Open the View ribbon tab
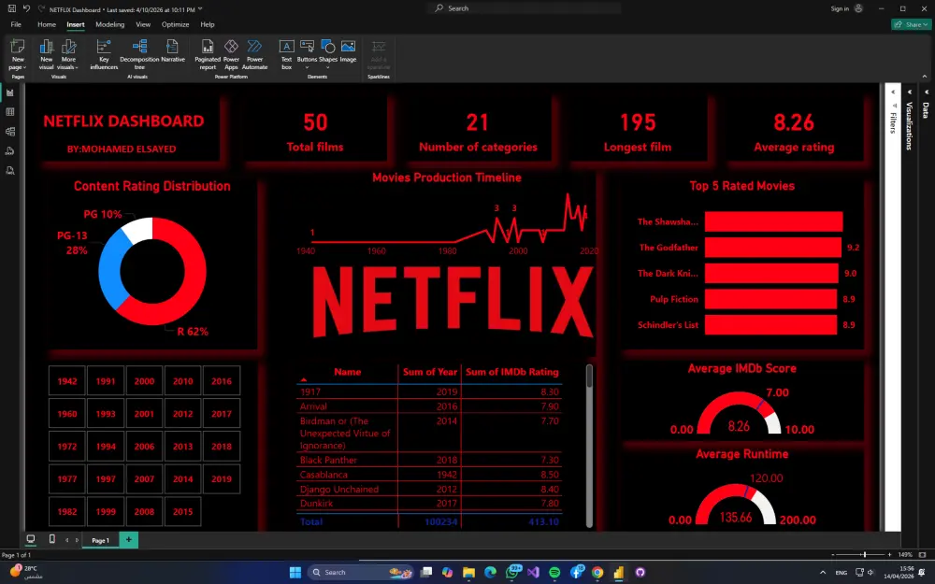The height and width of the screenshot is (584, 935). [143, 24]
